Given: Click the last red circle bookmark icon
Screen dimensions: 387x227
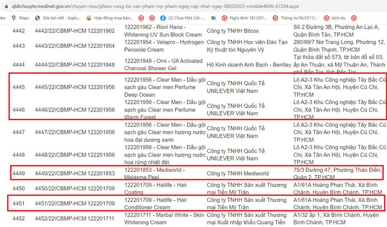Looking at the screenshot, I should click(x=353, y=18).
